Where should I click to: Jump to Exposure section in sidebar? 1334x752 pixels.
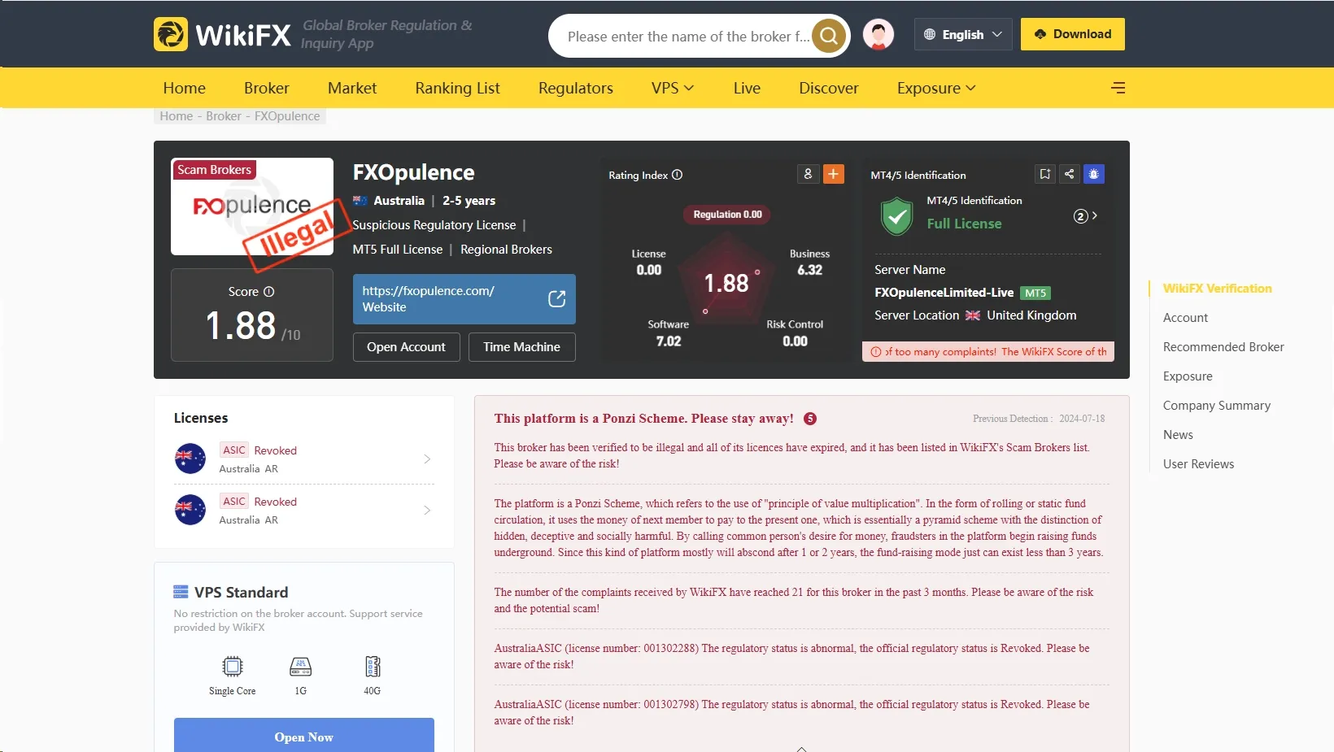click(1188, 376)
